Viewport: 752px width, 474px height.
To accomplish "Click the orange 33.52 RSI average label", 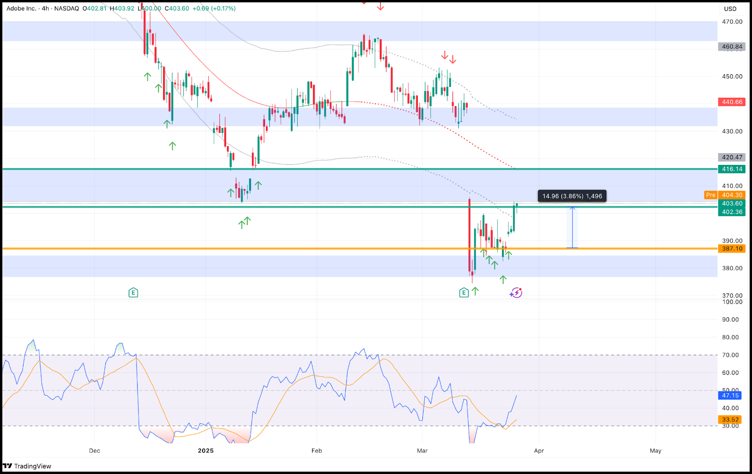I will (730, 420).
